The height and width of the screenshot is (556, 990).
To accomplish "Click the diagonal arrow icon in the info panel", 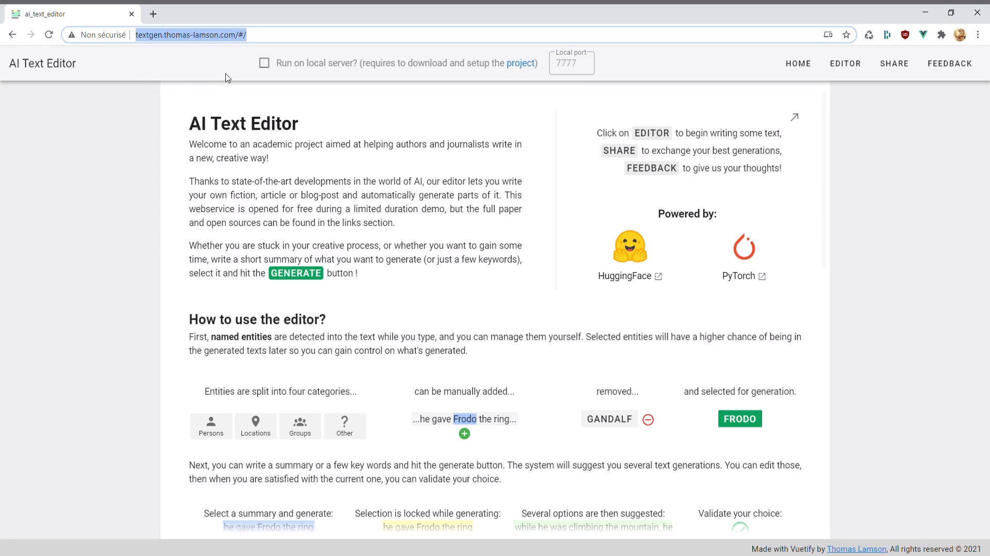I will tap(795, 117).
